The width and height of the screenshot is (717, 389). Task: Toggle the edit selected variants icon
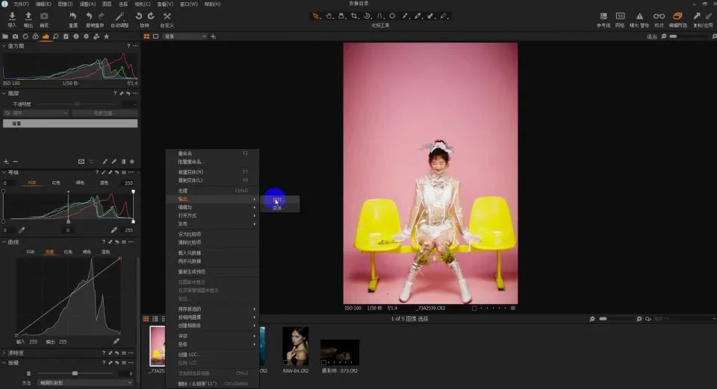coord(677,16)
